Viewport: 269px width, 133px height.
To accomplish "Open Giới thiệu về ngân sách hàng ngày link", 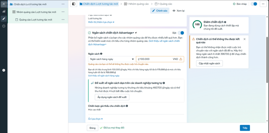I will tap(104, 76).
